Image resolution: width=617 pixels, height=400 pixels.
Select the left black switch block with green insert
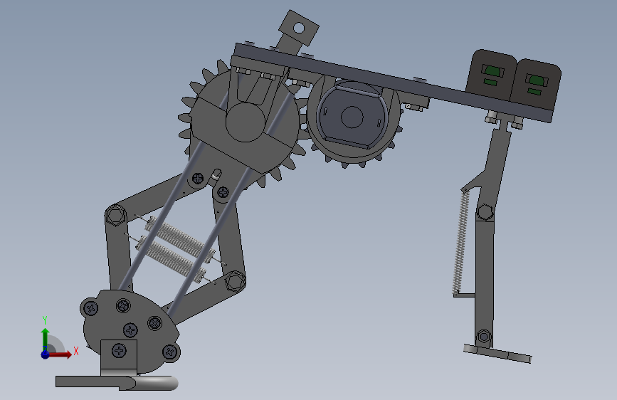click(492, 75)
